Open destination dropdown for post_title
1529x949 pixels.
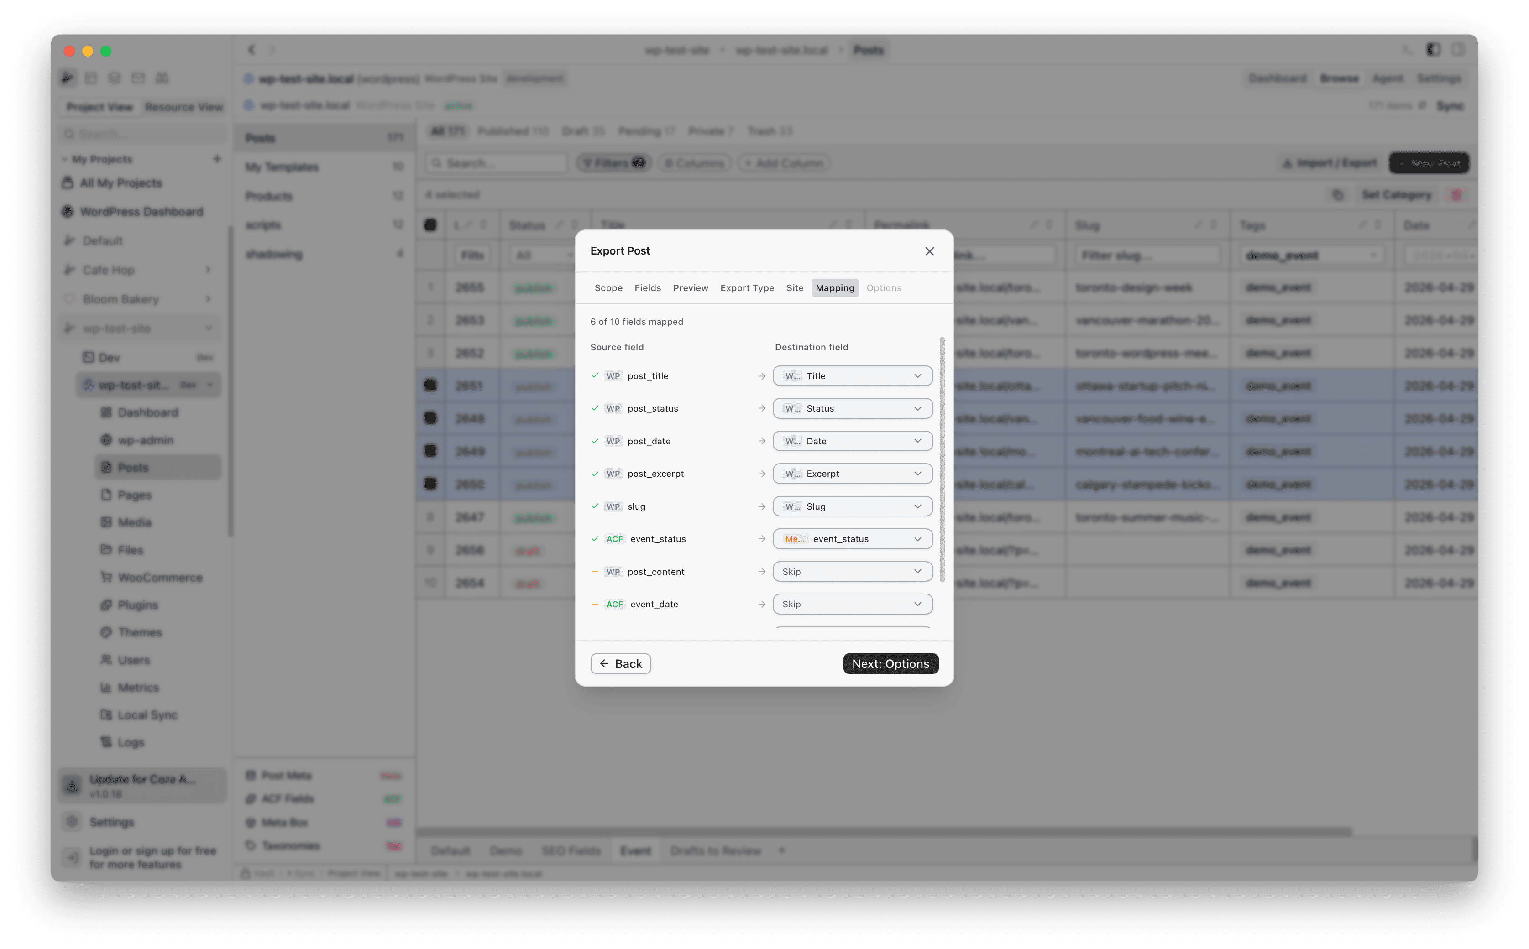[852, 376]
